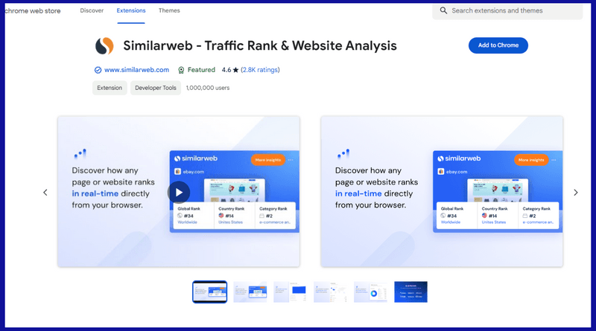Click the Extension category chip
596x331 pixels.
tap(109, 88)
